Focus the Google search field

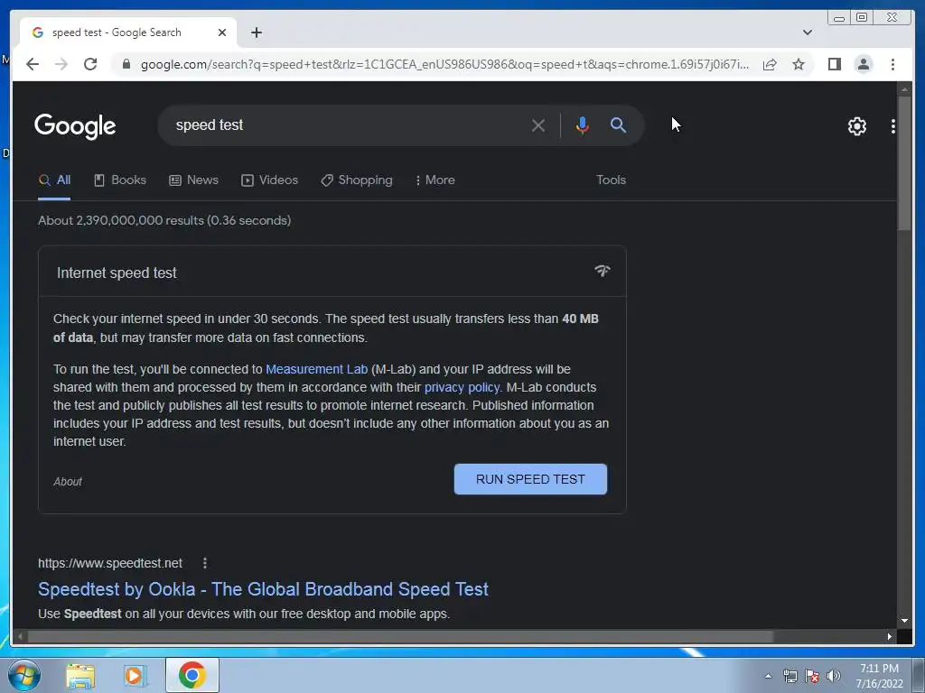click(348, 125)
